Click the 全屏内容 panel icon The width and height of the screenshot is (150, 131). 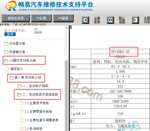click(x=135, y=20)
